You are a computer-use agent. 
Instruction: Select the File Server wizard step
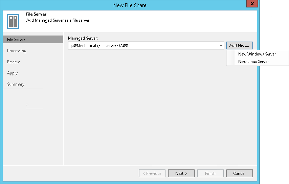coord(33,40)
